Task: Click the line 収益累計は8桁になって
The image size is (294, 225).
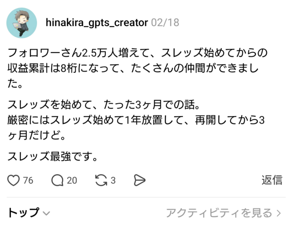Action: pos(133,69)
